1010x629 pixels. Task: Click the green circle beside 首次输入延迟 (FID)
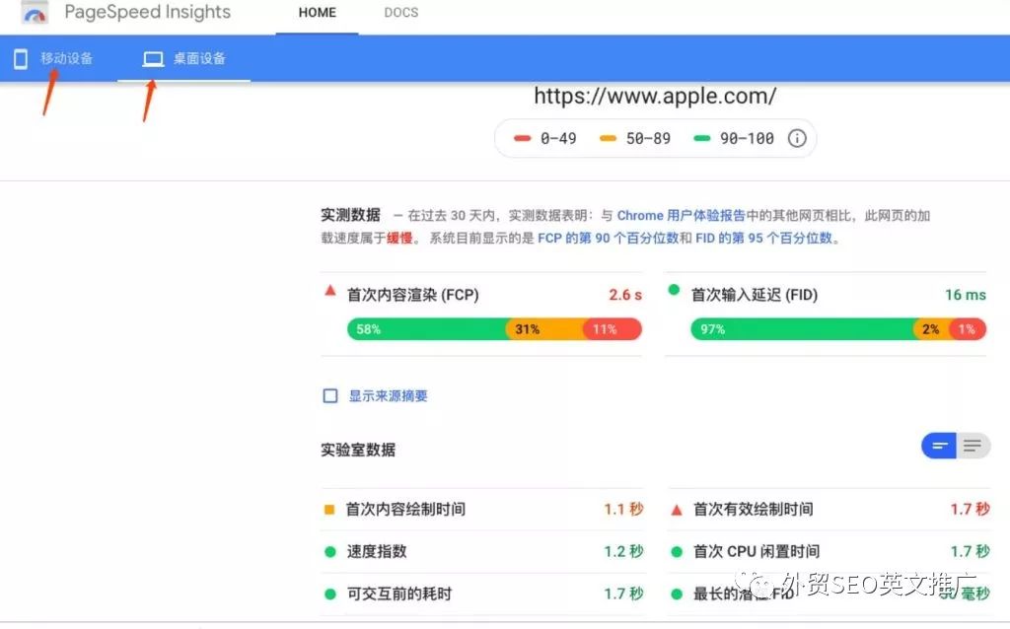[675, 293]
